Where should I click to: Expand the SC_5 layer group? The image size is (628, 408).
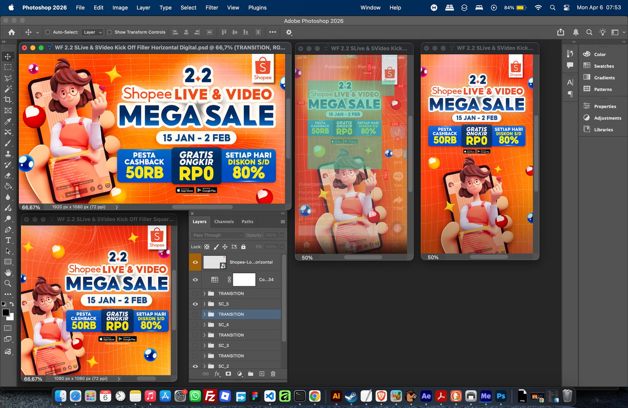(204, 304)
